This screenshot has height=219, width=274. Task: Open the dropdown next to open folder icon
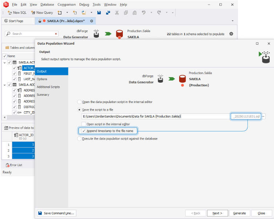[91, 13]
